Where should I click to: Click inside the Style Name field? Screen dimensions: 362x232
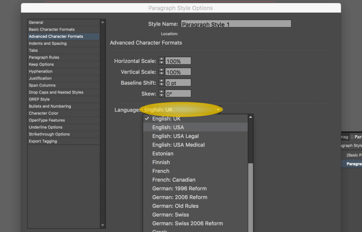tap(236, 24)
